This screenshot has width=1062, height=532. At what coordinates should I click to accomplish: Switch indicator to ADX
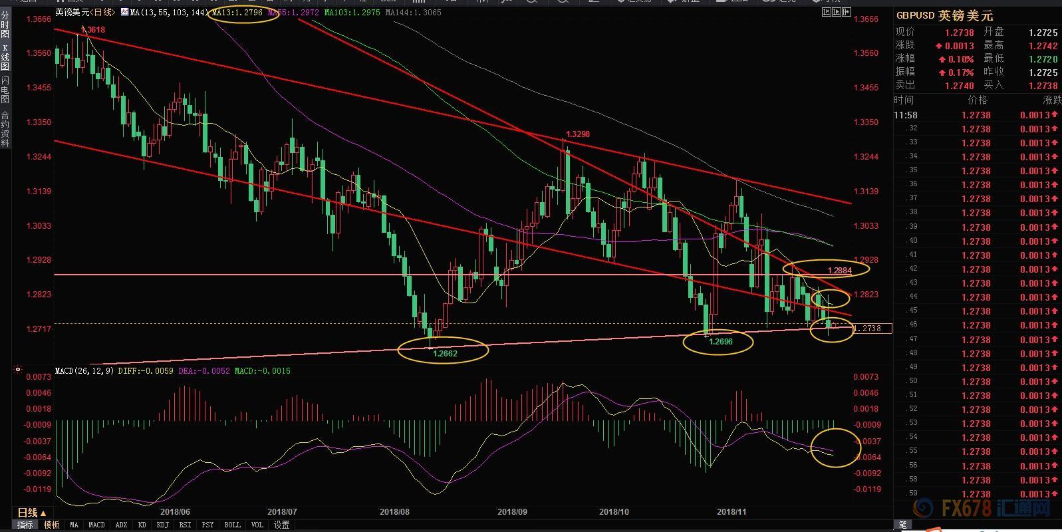[121, 525]
